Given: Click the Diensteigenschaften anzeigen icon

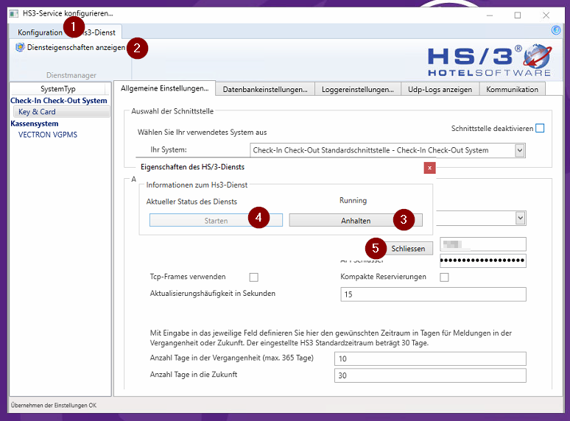Looking at the screenshot, I should pyautogui.click(x=20, y=47).
